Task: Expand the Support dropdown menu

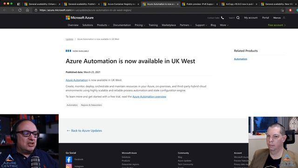Action: coord(201,25)
